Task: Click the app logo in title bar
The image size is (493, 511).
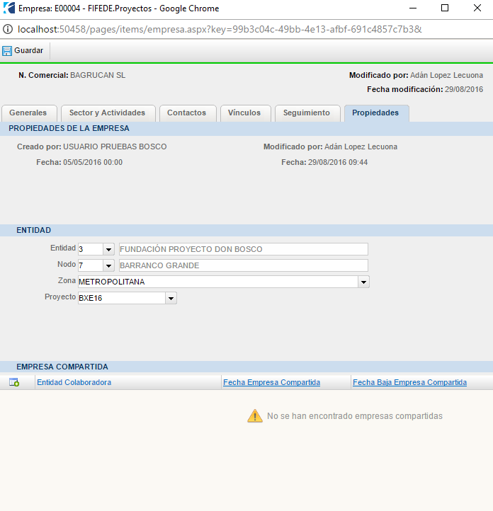Action: point(8,8)
